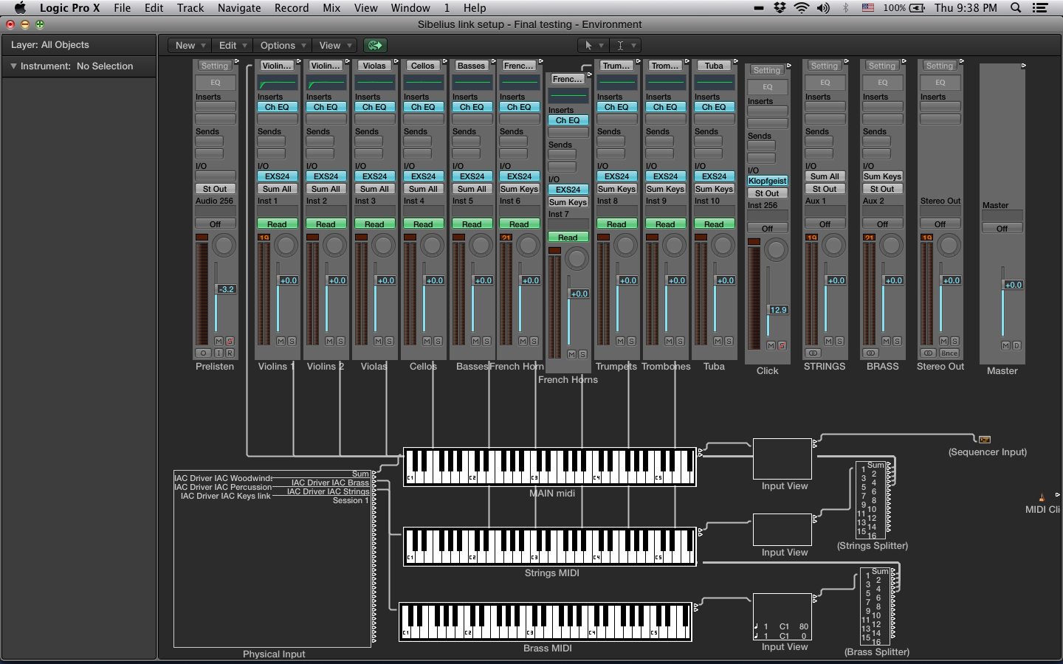This screenshot has height=664, width=1063.
Task: Open the Layer: All Objects menu
Action: click(49, 45)
